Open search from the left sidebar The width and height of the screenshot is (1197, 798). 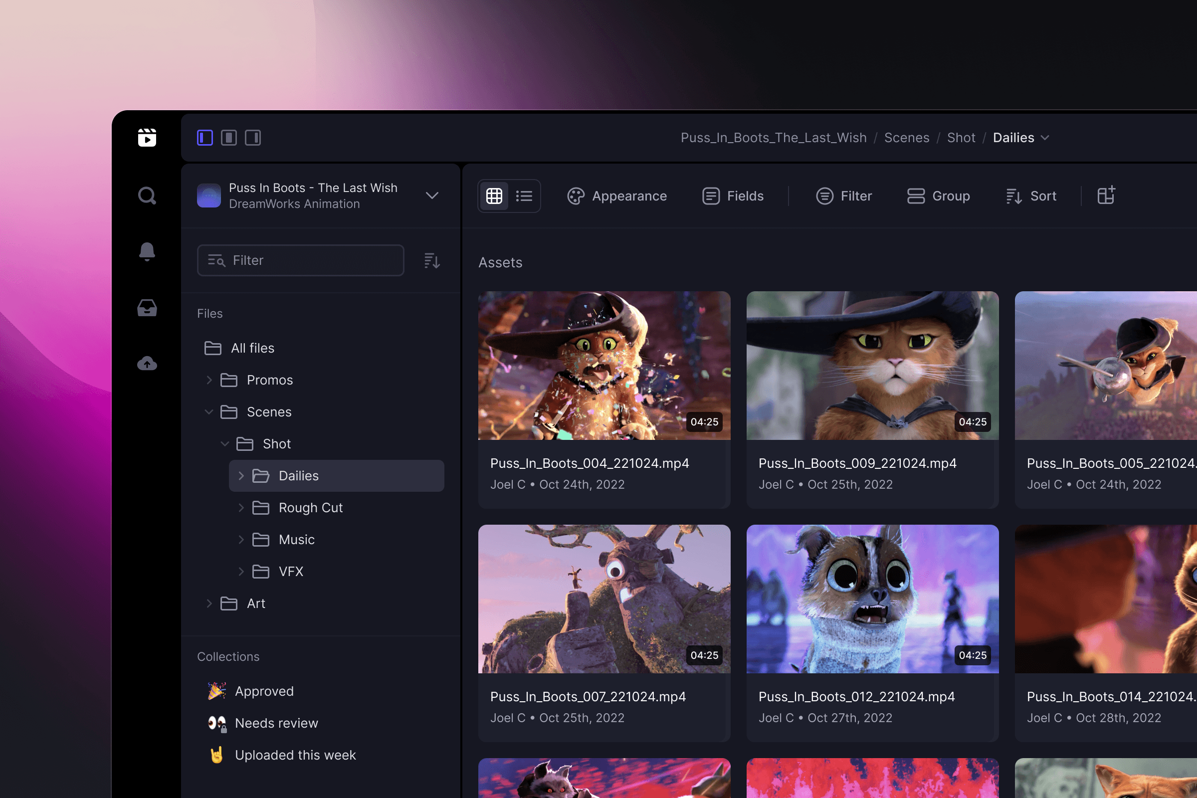click(147, 196)
